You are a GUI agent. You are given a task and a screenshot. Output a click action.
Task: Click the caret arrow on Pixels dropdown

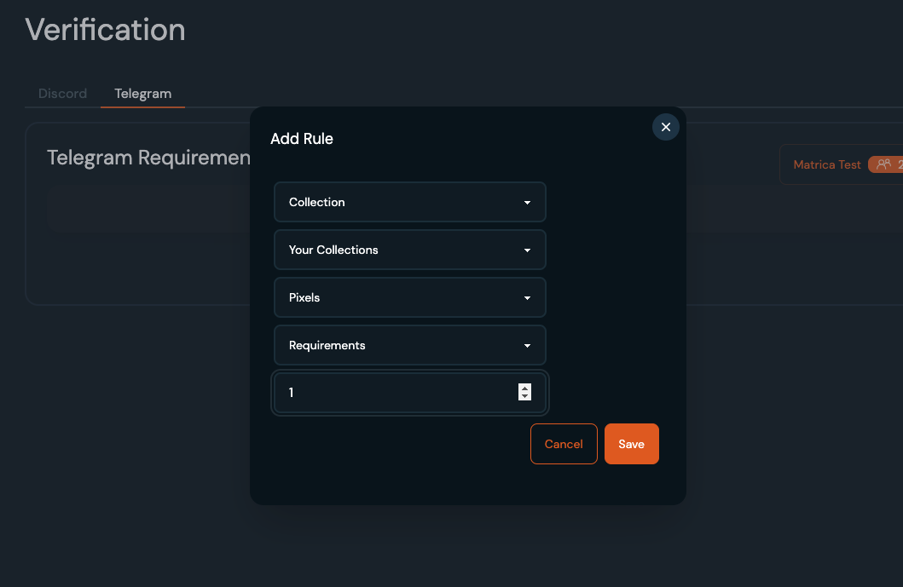point(527,298)
